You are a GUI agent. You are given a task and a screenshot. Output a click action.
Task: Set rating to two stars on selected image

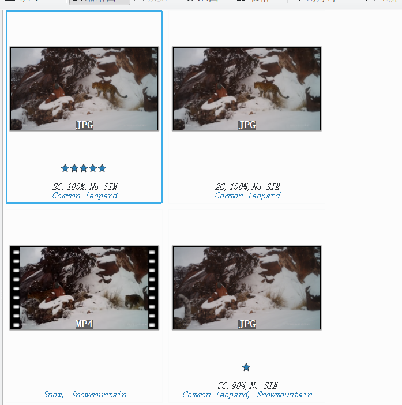coord(74,168)
